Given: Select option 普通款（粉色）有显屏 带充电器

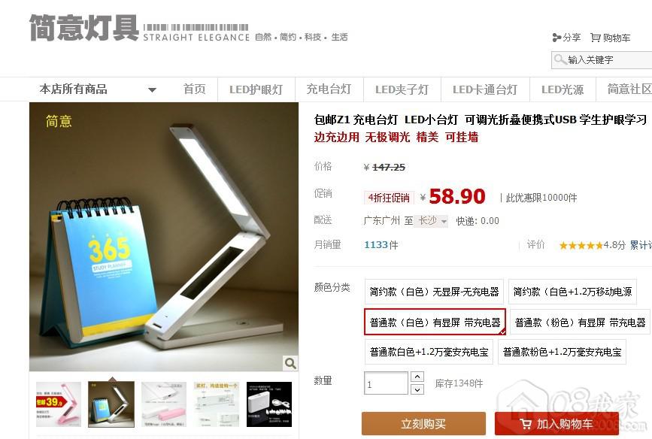Looking at the screenshot, I should point(580,322).
